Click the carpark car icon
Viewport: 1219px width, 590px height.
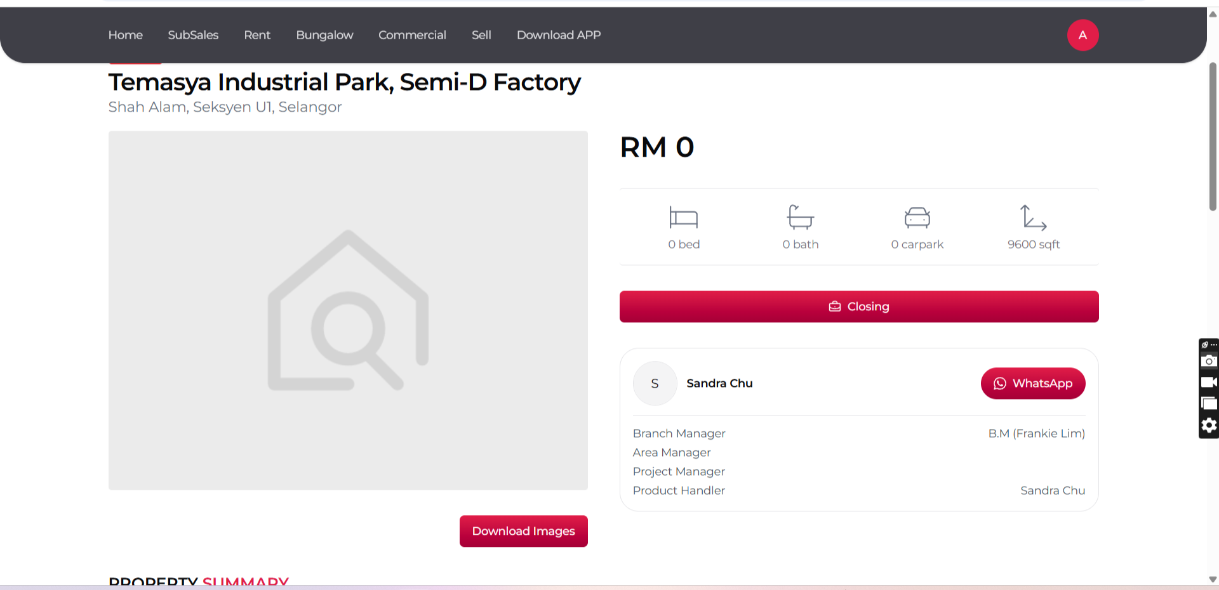coord(917,218)
